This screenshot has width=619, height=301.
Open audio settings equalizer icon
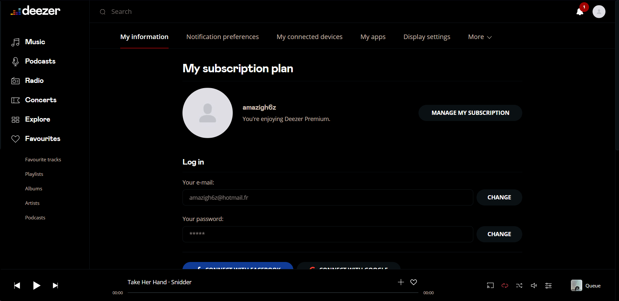[x=548, y=286]
